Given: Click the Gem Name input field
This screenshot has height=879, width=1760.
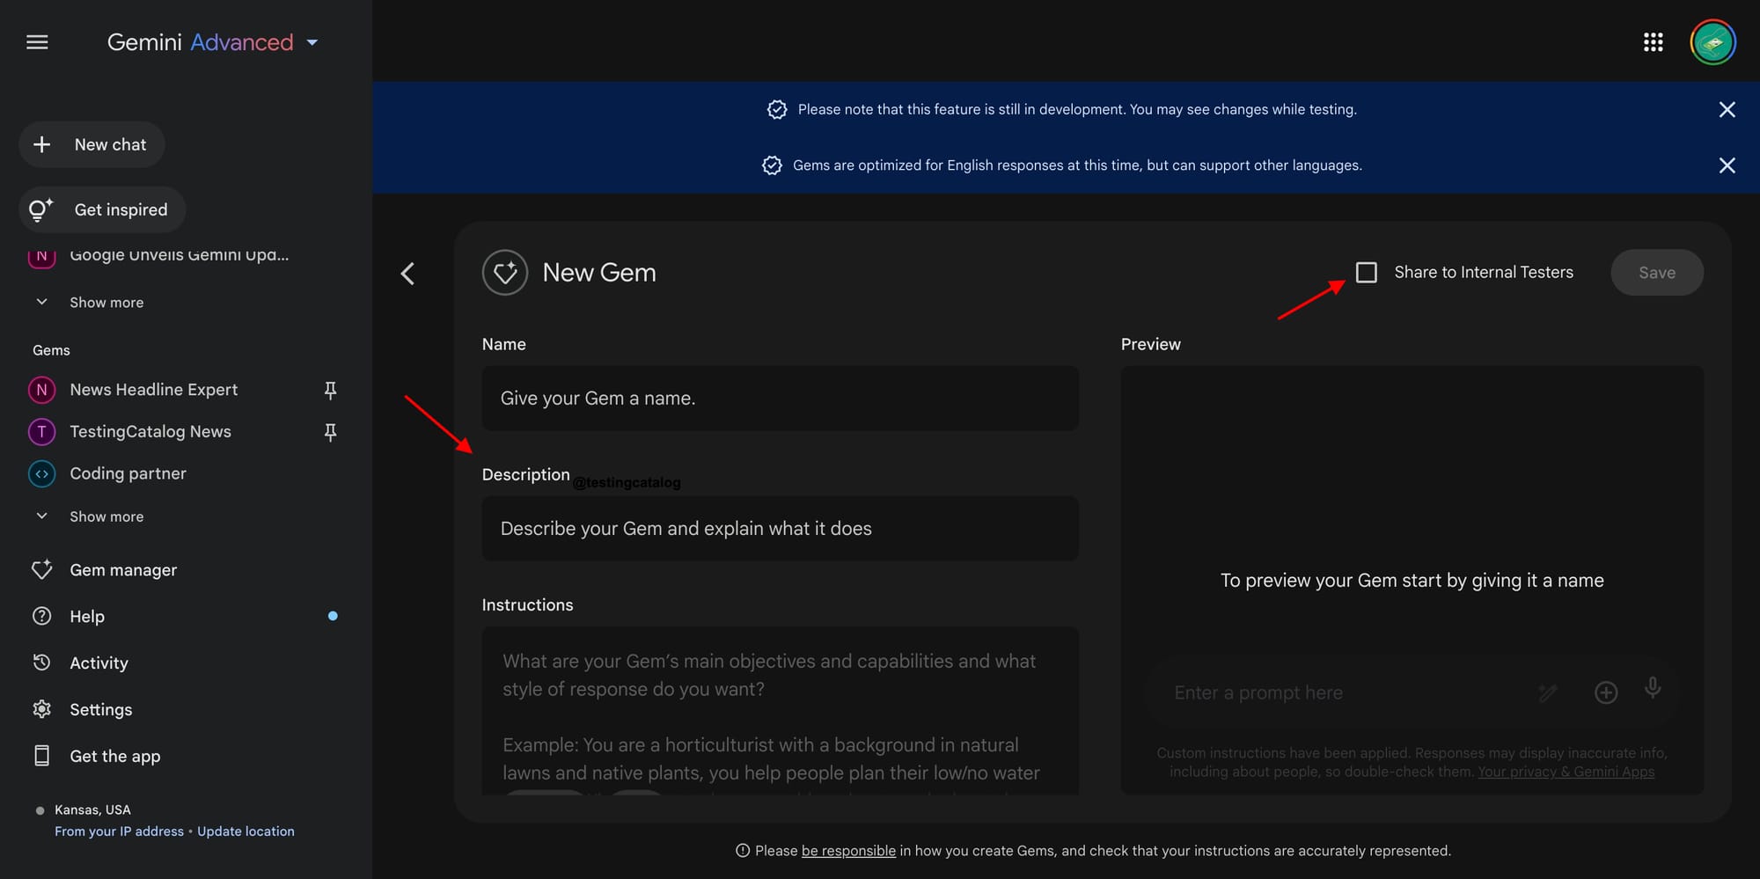Looking at the screenshot, I should coord(781,399).
